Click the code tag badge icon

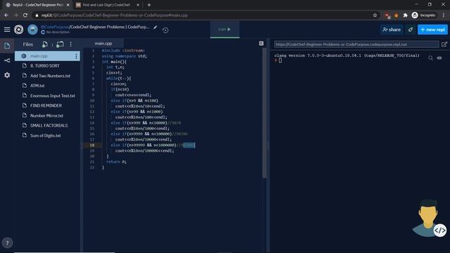(439, 231)
